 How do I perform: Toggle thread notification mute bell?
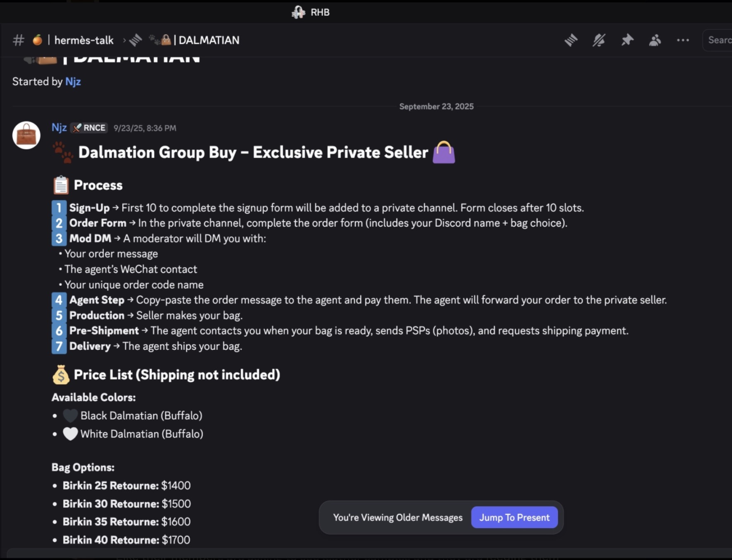pyautogui.click(x=599, y=40)
